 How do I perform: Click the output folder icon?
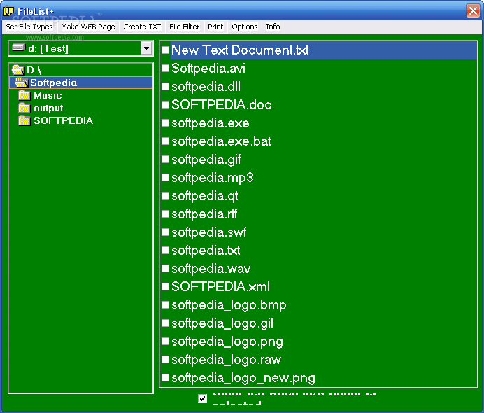pyautogui.click(x=24, y=108)
